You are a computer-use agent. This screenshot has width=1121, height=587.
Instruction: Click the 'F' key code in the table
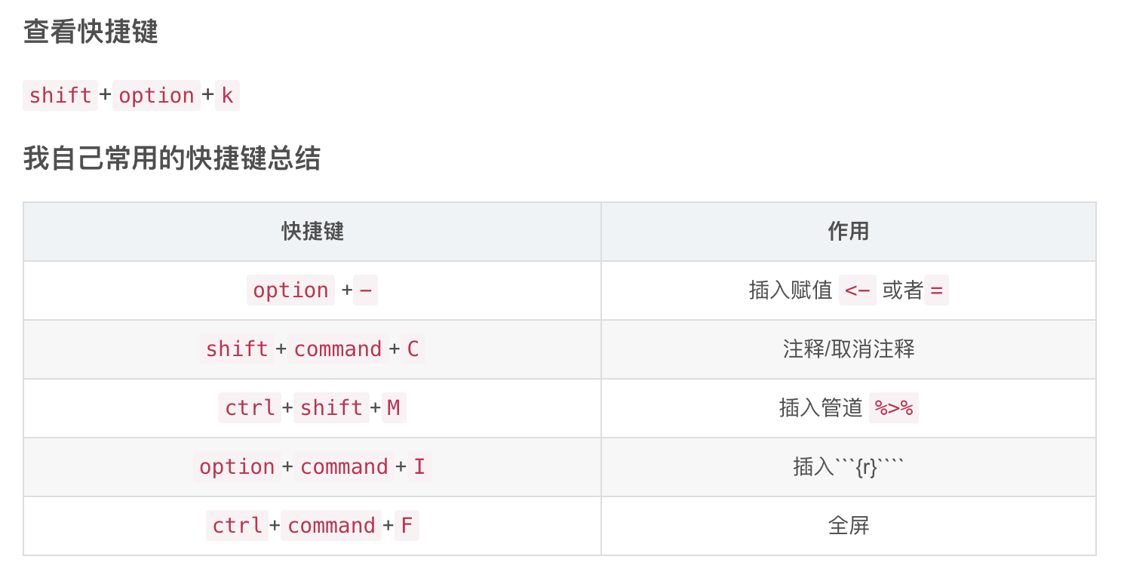pyautogui.click(x=407, y=526)
